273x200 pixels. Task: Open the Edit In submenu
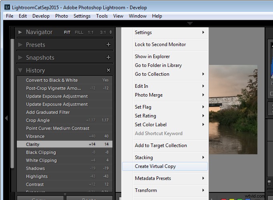click(165, 86)
